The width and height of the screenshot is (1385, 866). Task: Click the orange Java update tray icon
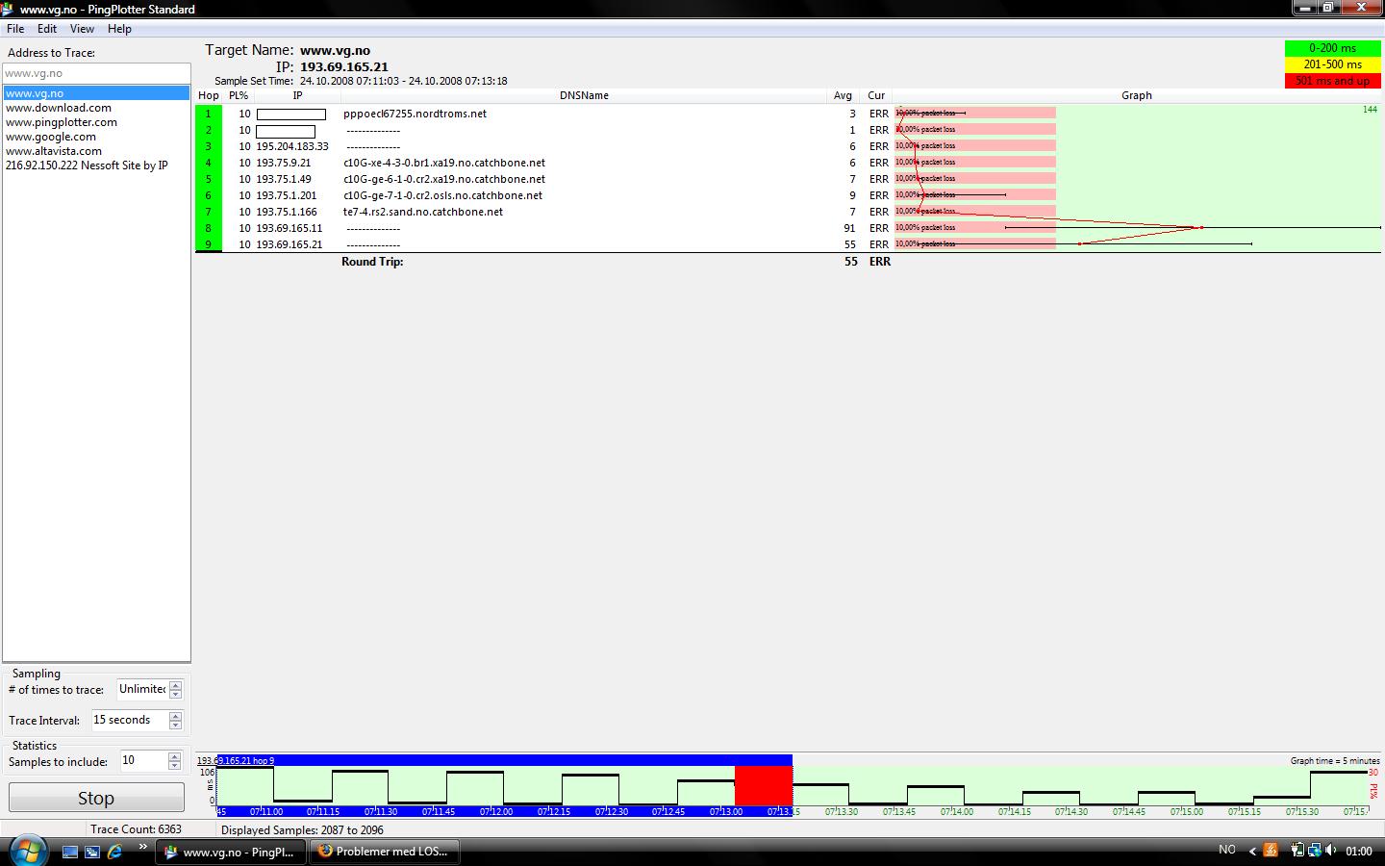tap(1271, 850)
